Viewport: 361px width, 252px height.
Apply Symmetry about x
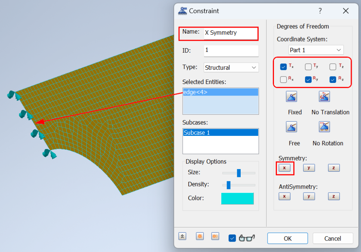coord(284,168)
